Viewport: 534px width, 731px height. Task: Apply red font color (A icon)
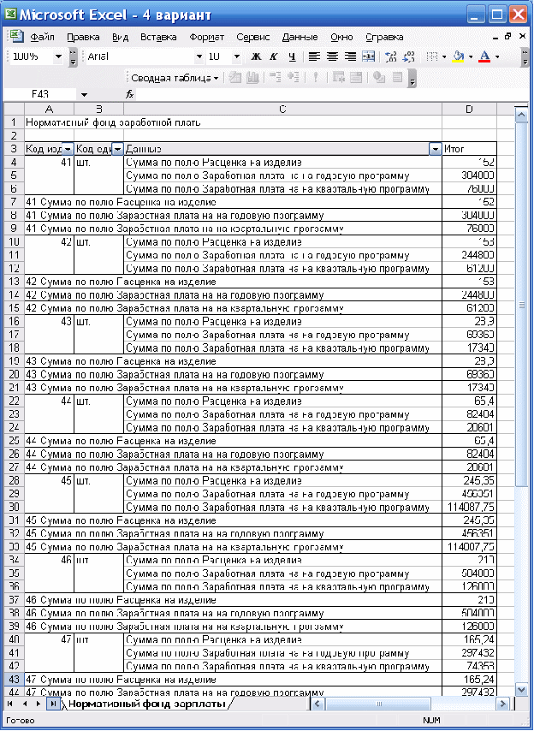(x=484, y=56)
